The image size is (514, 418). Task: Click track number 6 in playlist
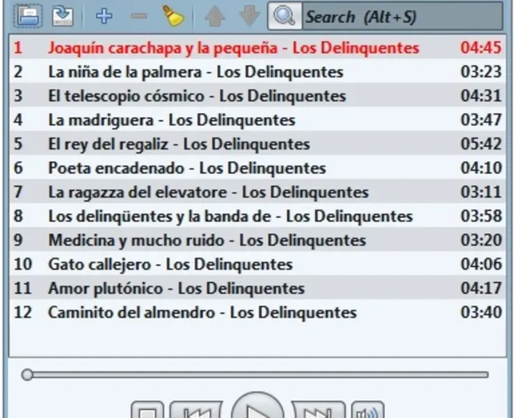(x=18, y=168)
